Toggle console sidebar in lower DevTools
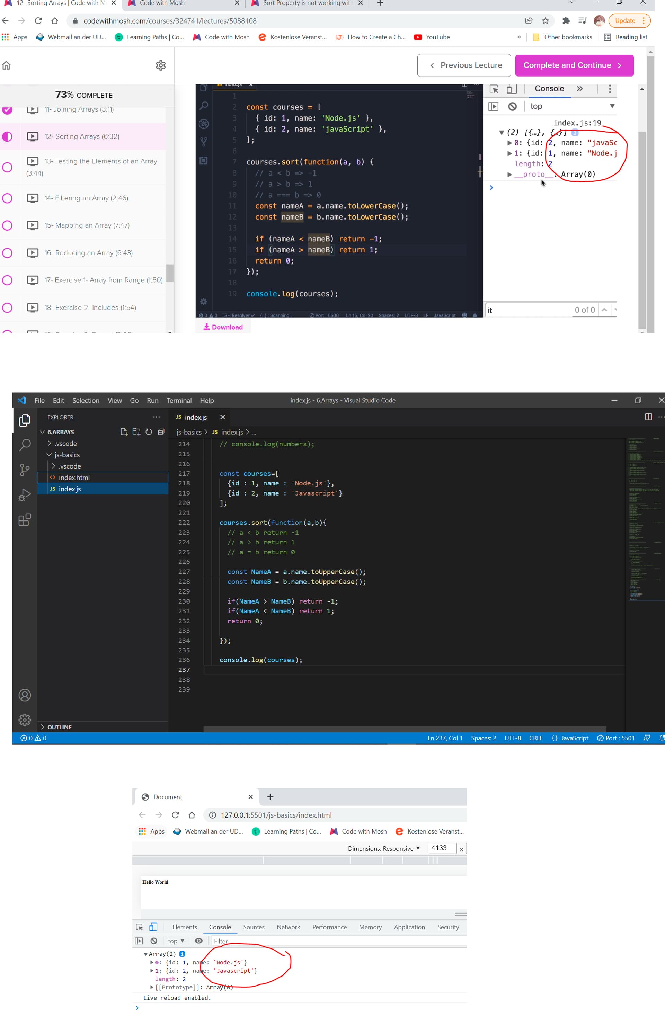Image resolution: width=665 pixels, height=1025 pixels. (x=139, y=941)
